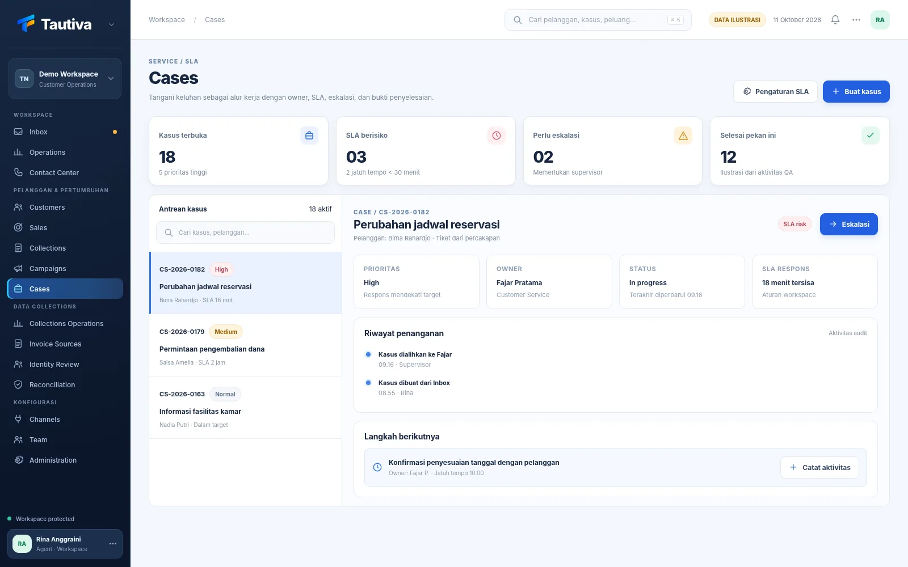Navigate to Customers
The width and height of the screenshot is (908, 567).
(x=65, y=208)
